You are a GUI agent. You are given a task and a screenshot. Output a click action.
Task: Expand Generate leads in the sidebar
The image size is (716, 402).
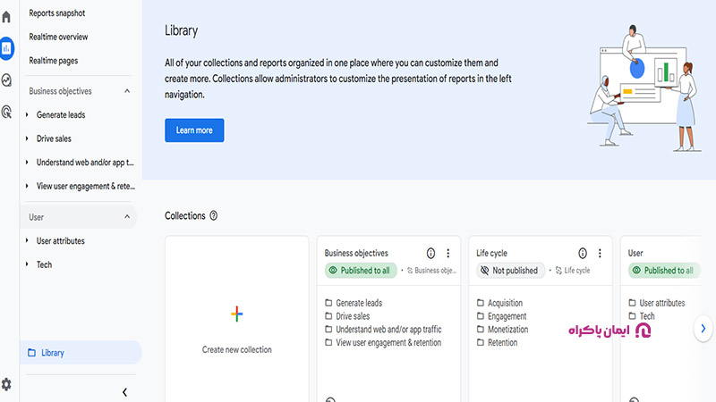point(27,115)
